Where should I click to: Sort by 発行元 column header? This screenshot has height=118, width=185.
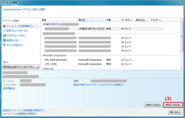pyautogui.click(x=91, y=20)
